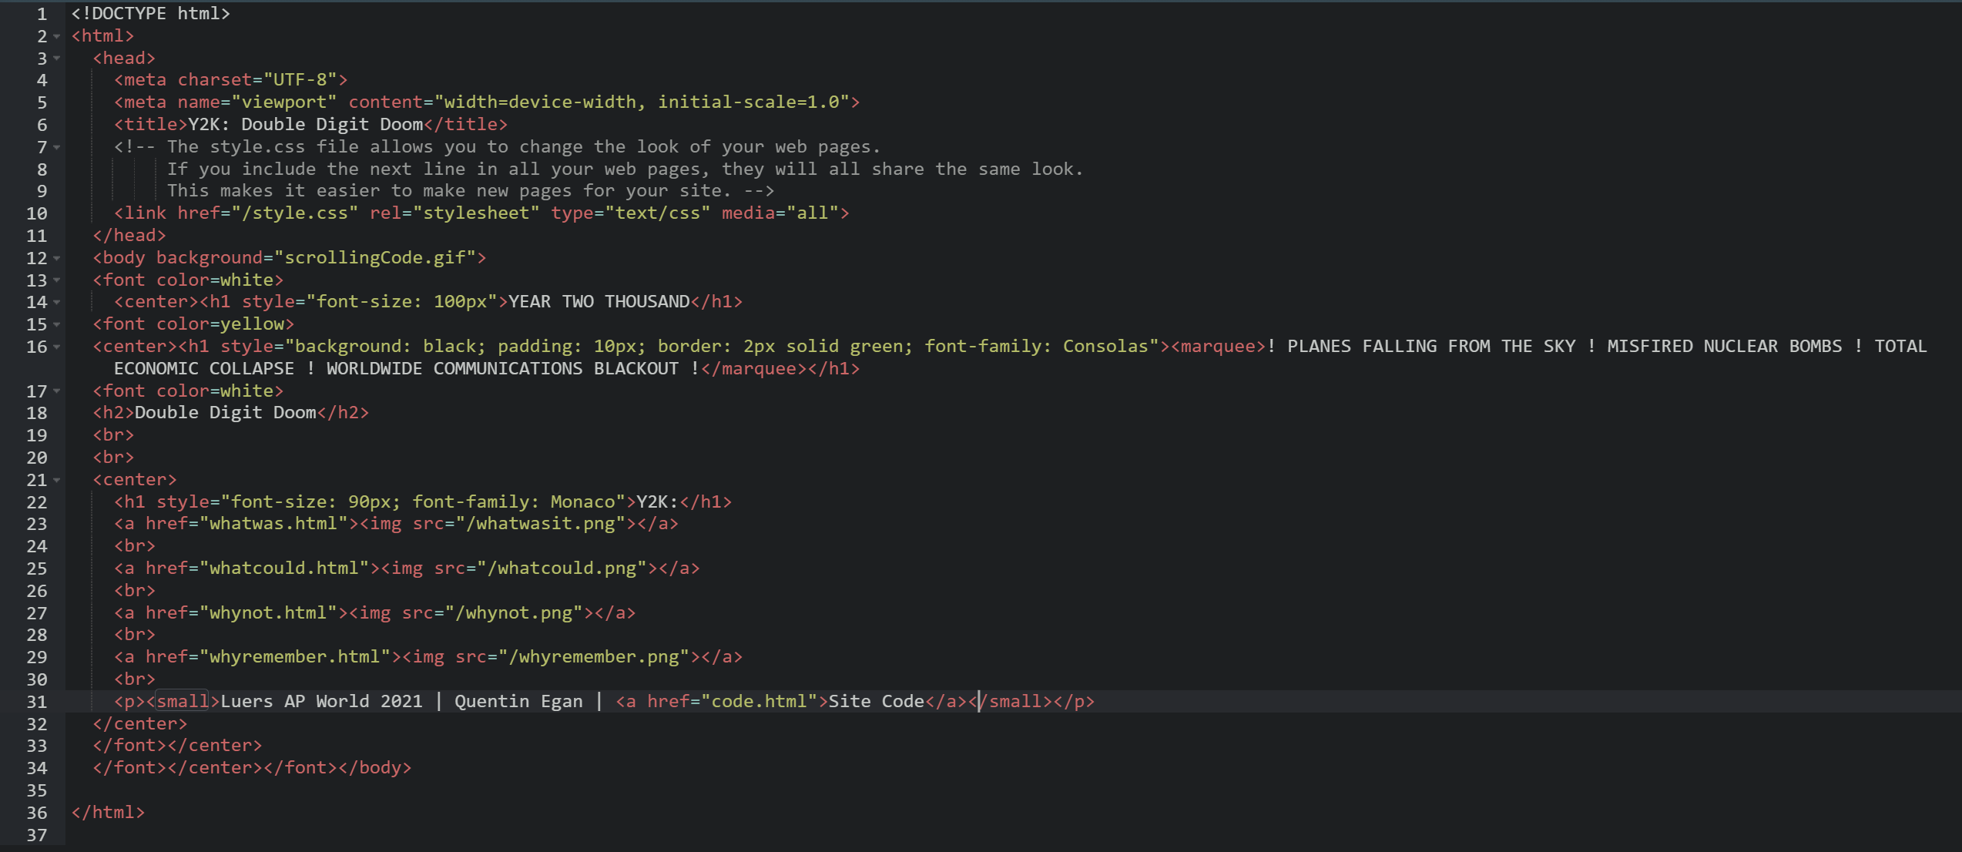Click the "/style.css" link href value
Screen dimensions: 1962x852
(x=294, y=213)
